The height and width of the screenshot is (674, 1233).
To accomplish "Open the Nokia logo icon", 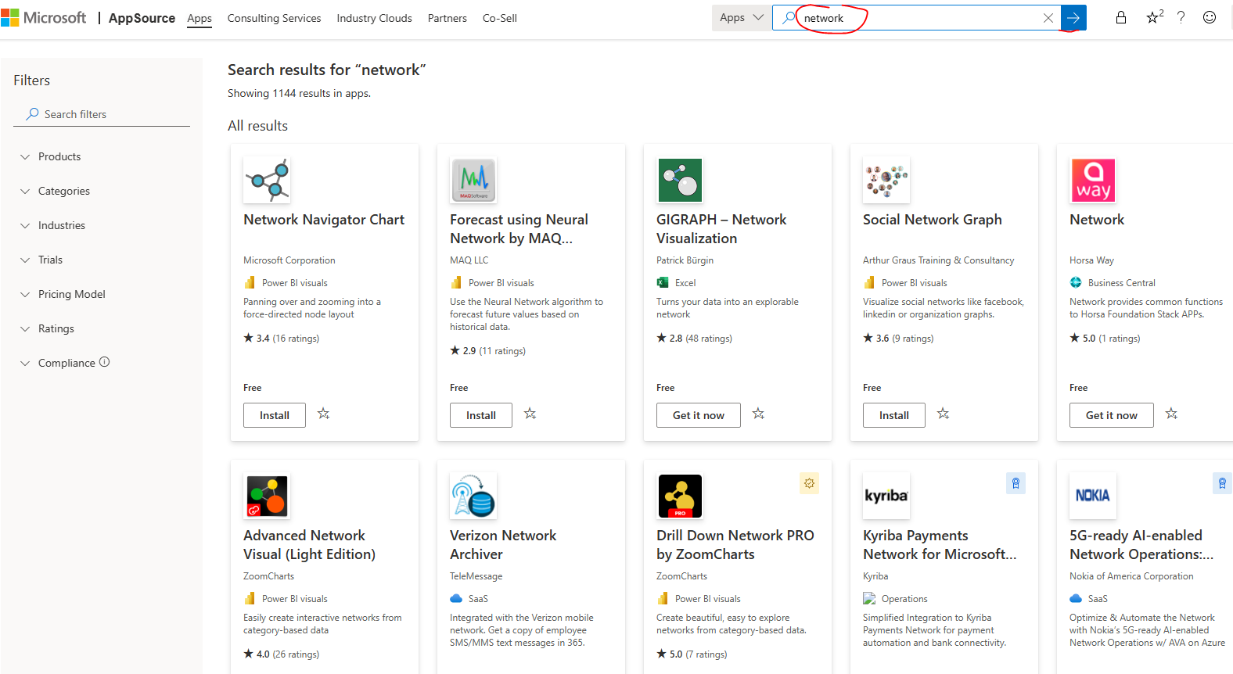I will pyautogui.click(x=1093, y=496).
